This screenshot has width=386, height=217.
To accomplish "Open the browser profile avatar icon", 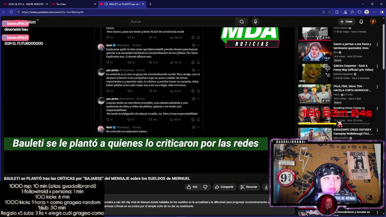I will click(367, 12).
